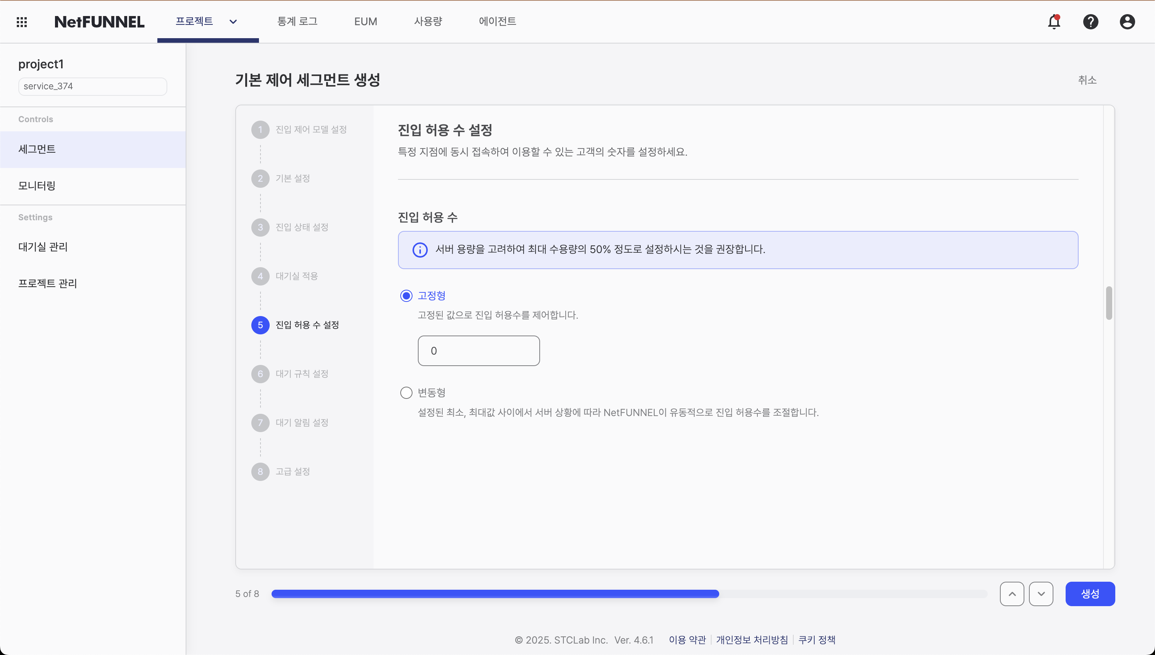Open the app launcher grid icon

click(21, 21)
